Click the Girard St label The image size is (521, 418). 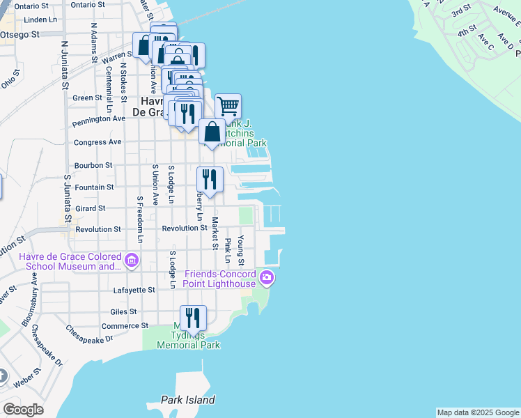coord(91,208)
